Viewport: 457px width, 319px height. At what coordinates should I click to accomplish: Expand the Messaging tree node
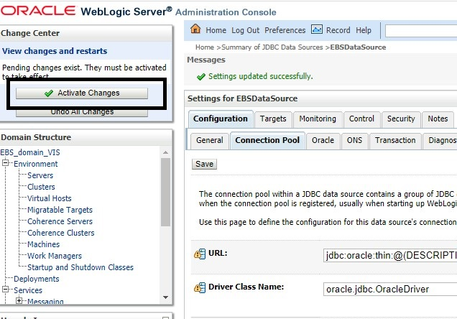coord(19,302)
